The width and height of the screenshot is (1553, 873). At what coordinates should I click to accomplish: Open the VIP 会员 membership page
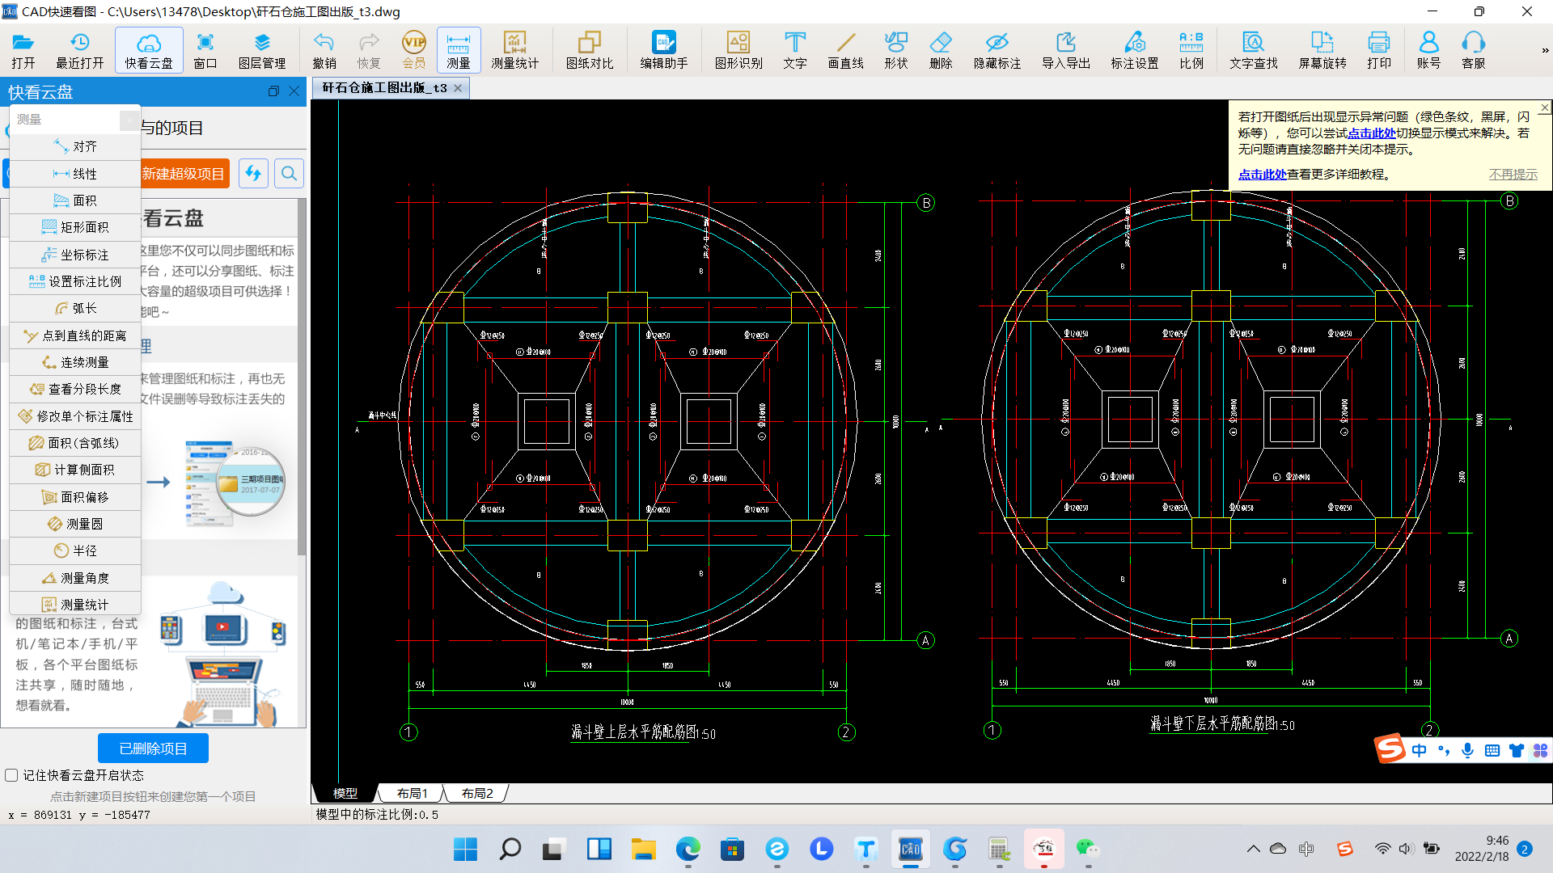[413, 50]
